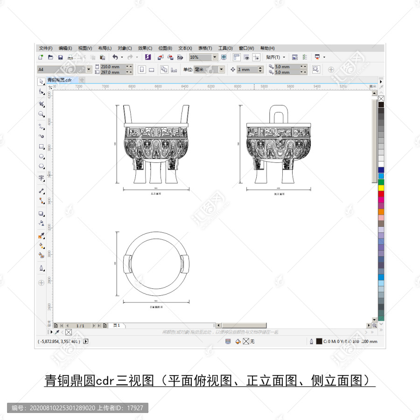Click the add new document tab plus
The image size is (420, 420).
[82, 80]
